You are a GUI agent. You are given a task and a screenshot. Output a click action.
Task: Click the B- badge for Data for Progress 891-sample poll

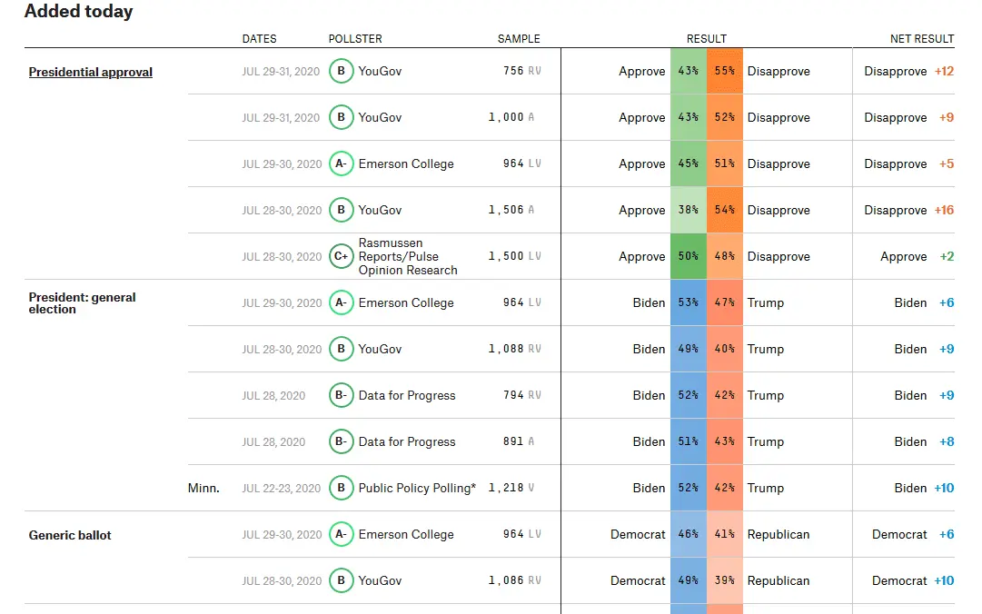click(x=341, y=442)
